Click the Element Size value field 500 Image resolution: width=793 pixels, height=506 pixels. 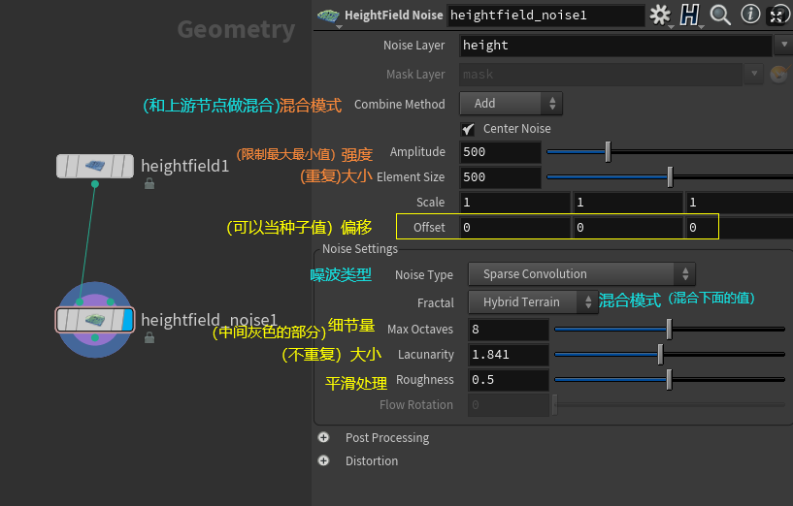pyautogui.click(x=500, y=177)
